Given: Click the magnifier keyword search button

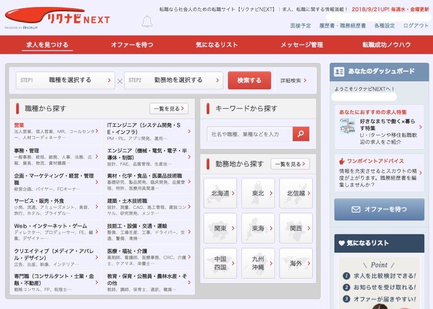Looking at the screenshot, I should (x=301, y=134).
